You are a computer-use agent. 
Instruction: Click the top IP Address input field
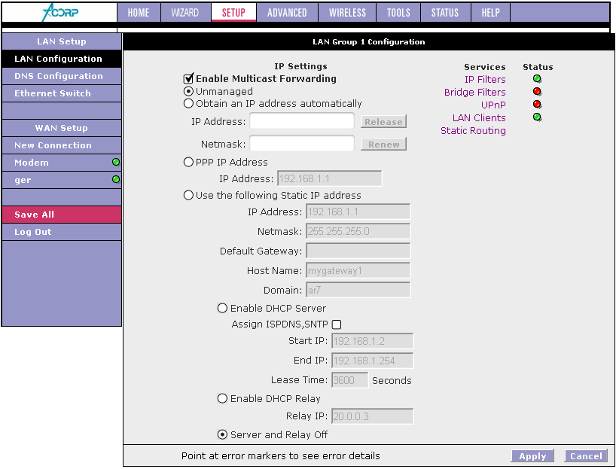[302, 121]
